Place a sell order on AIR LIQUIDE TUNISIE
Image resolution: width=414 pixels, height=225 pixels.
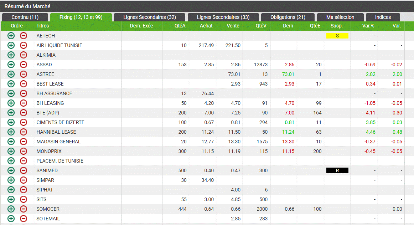(24, 45)
